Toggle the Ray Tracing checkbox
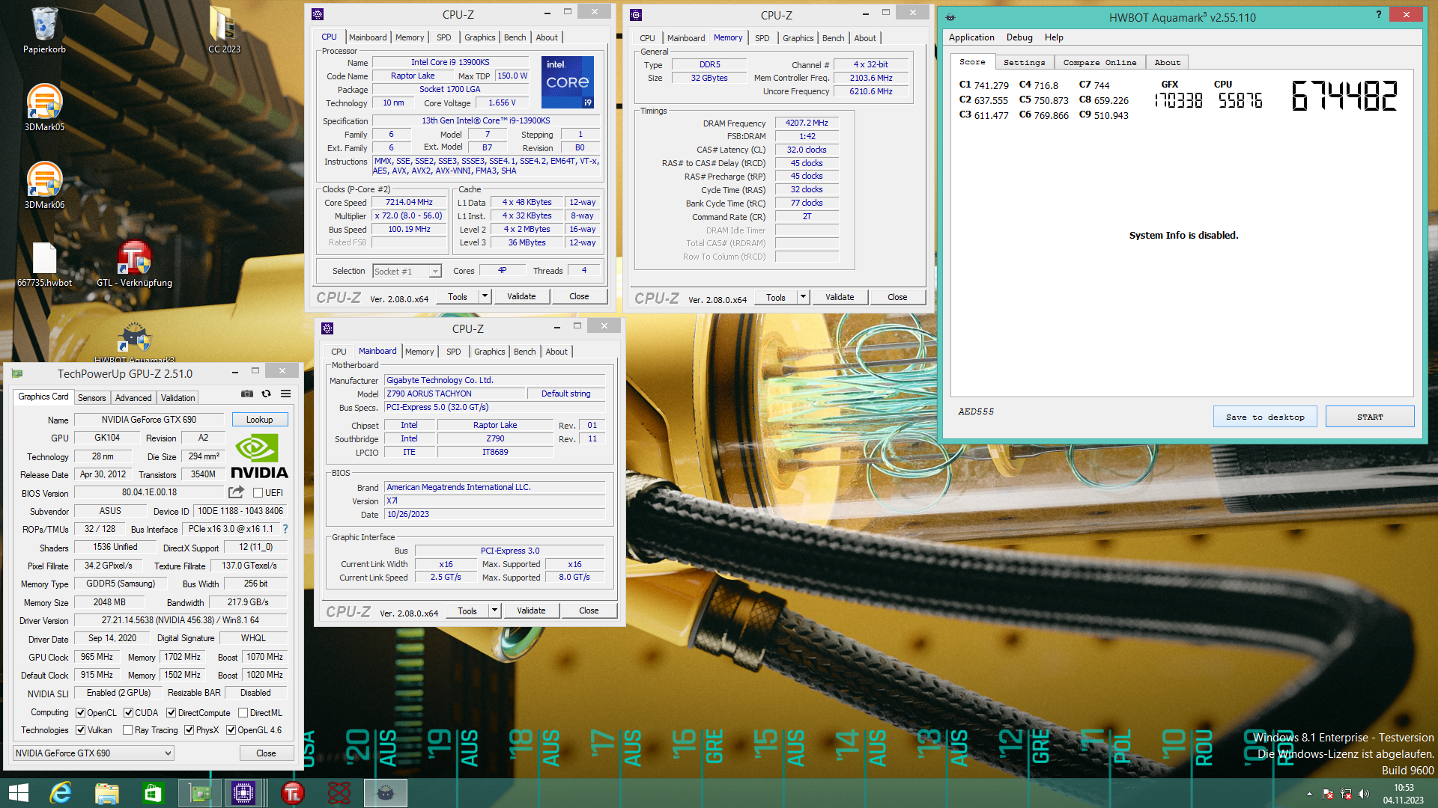The height and width of the screenshot is (808, 1438). [x=128, y=730]
